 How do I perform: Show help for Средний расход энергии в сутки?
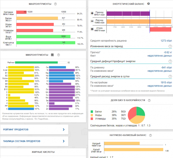[170, 76]
